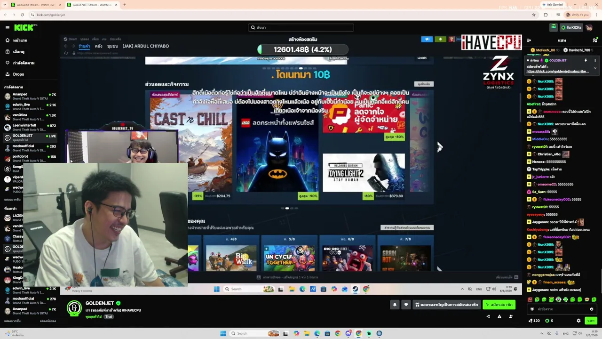
Task: Select Ananped in followed channels list
Action: pos(30,97)
